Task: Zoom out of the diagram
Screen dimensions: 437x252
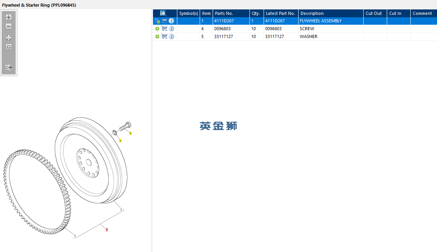Action: tap(9, 26)
